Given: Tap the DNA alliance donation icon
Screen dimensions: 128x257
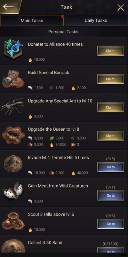Looking at the screenshot, I should click(14, 49).
